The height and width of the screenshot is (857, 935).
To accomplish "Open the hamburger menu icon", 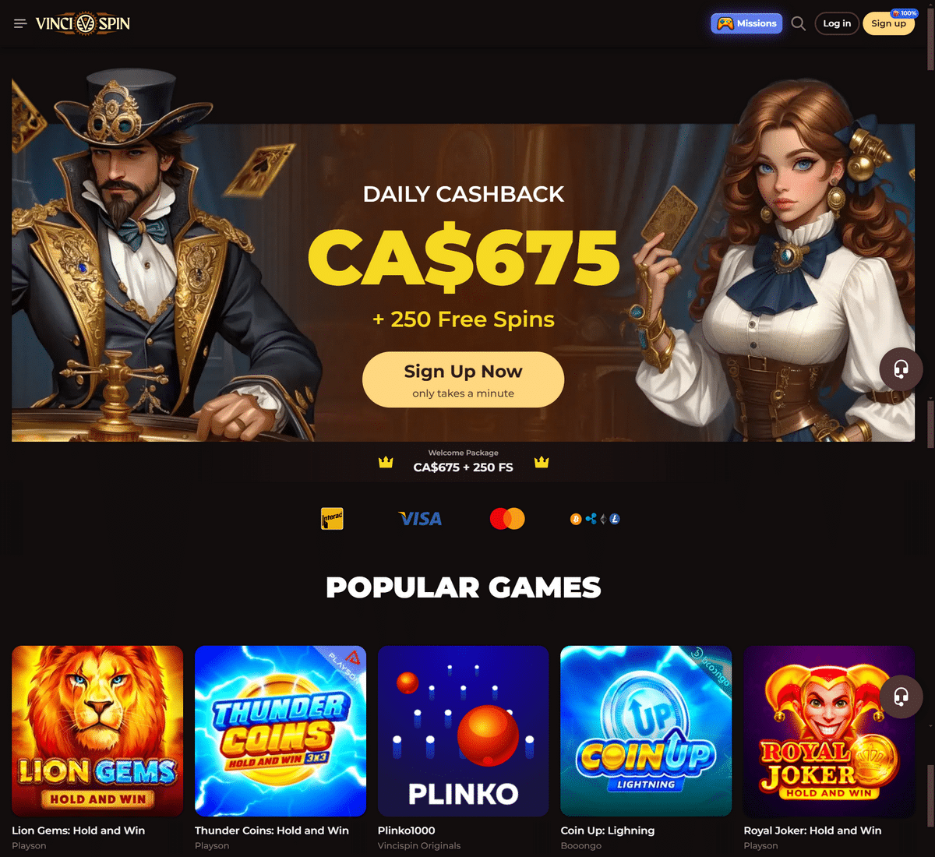I will [x=20, y=23].
